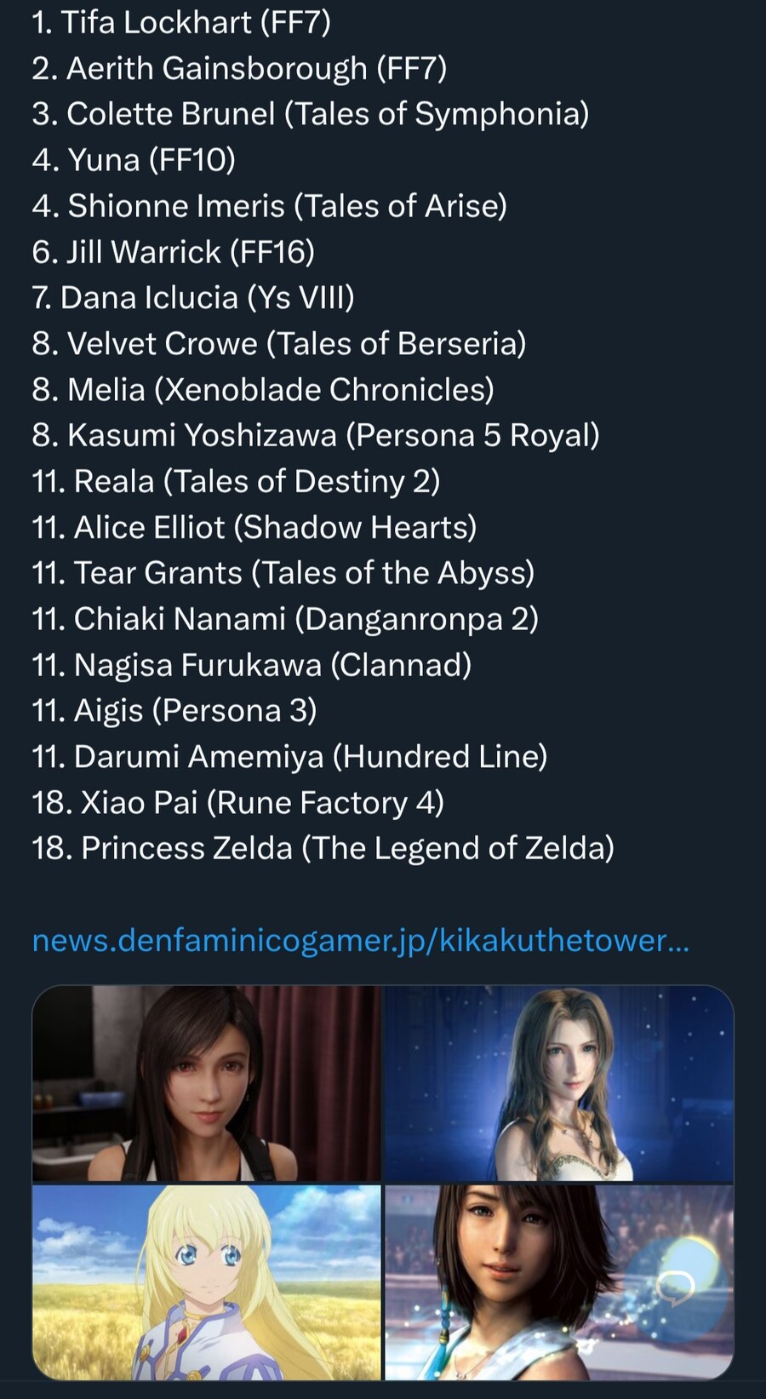Viewport: 766px width, 1399px height.
Task: Open the news.denfaminicogamer.jp link
Action: (x=360, y=941)
